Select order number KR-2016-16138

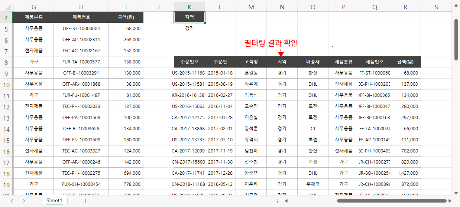pos(189,95)
